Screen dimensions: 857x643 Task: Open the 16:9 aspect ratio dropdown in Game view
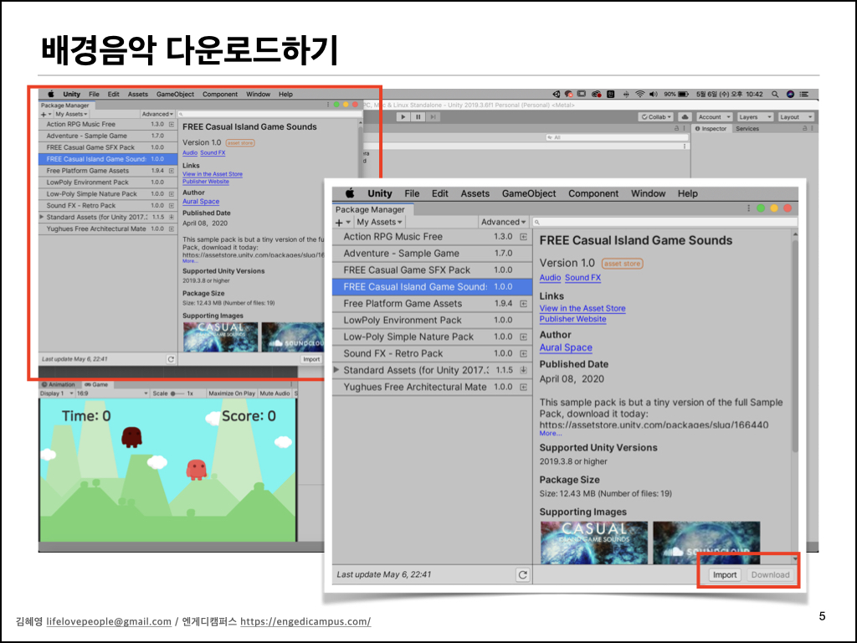(x=112, y=394)
